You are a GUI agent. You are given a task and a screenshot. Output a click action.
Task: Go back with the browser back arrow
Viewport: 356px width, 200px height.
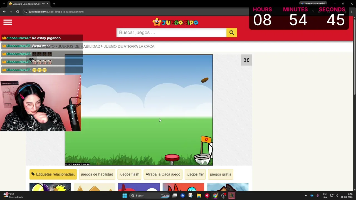(4, 12)
